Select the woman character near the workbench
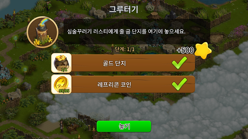Viewport: 248px width, 139px height. [x=61, y=126]
